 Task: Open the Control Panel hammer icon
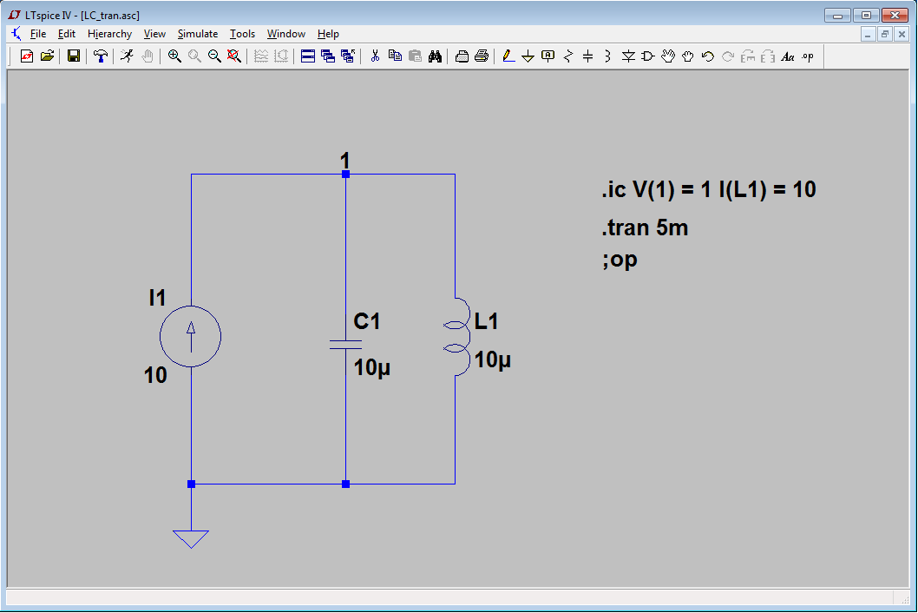[101, 56]
